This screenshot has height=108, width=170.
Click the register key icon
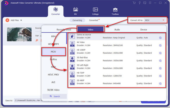(140, 3)
